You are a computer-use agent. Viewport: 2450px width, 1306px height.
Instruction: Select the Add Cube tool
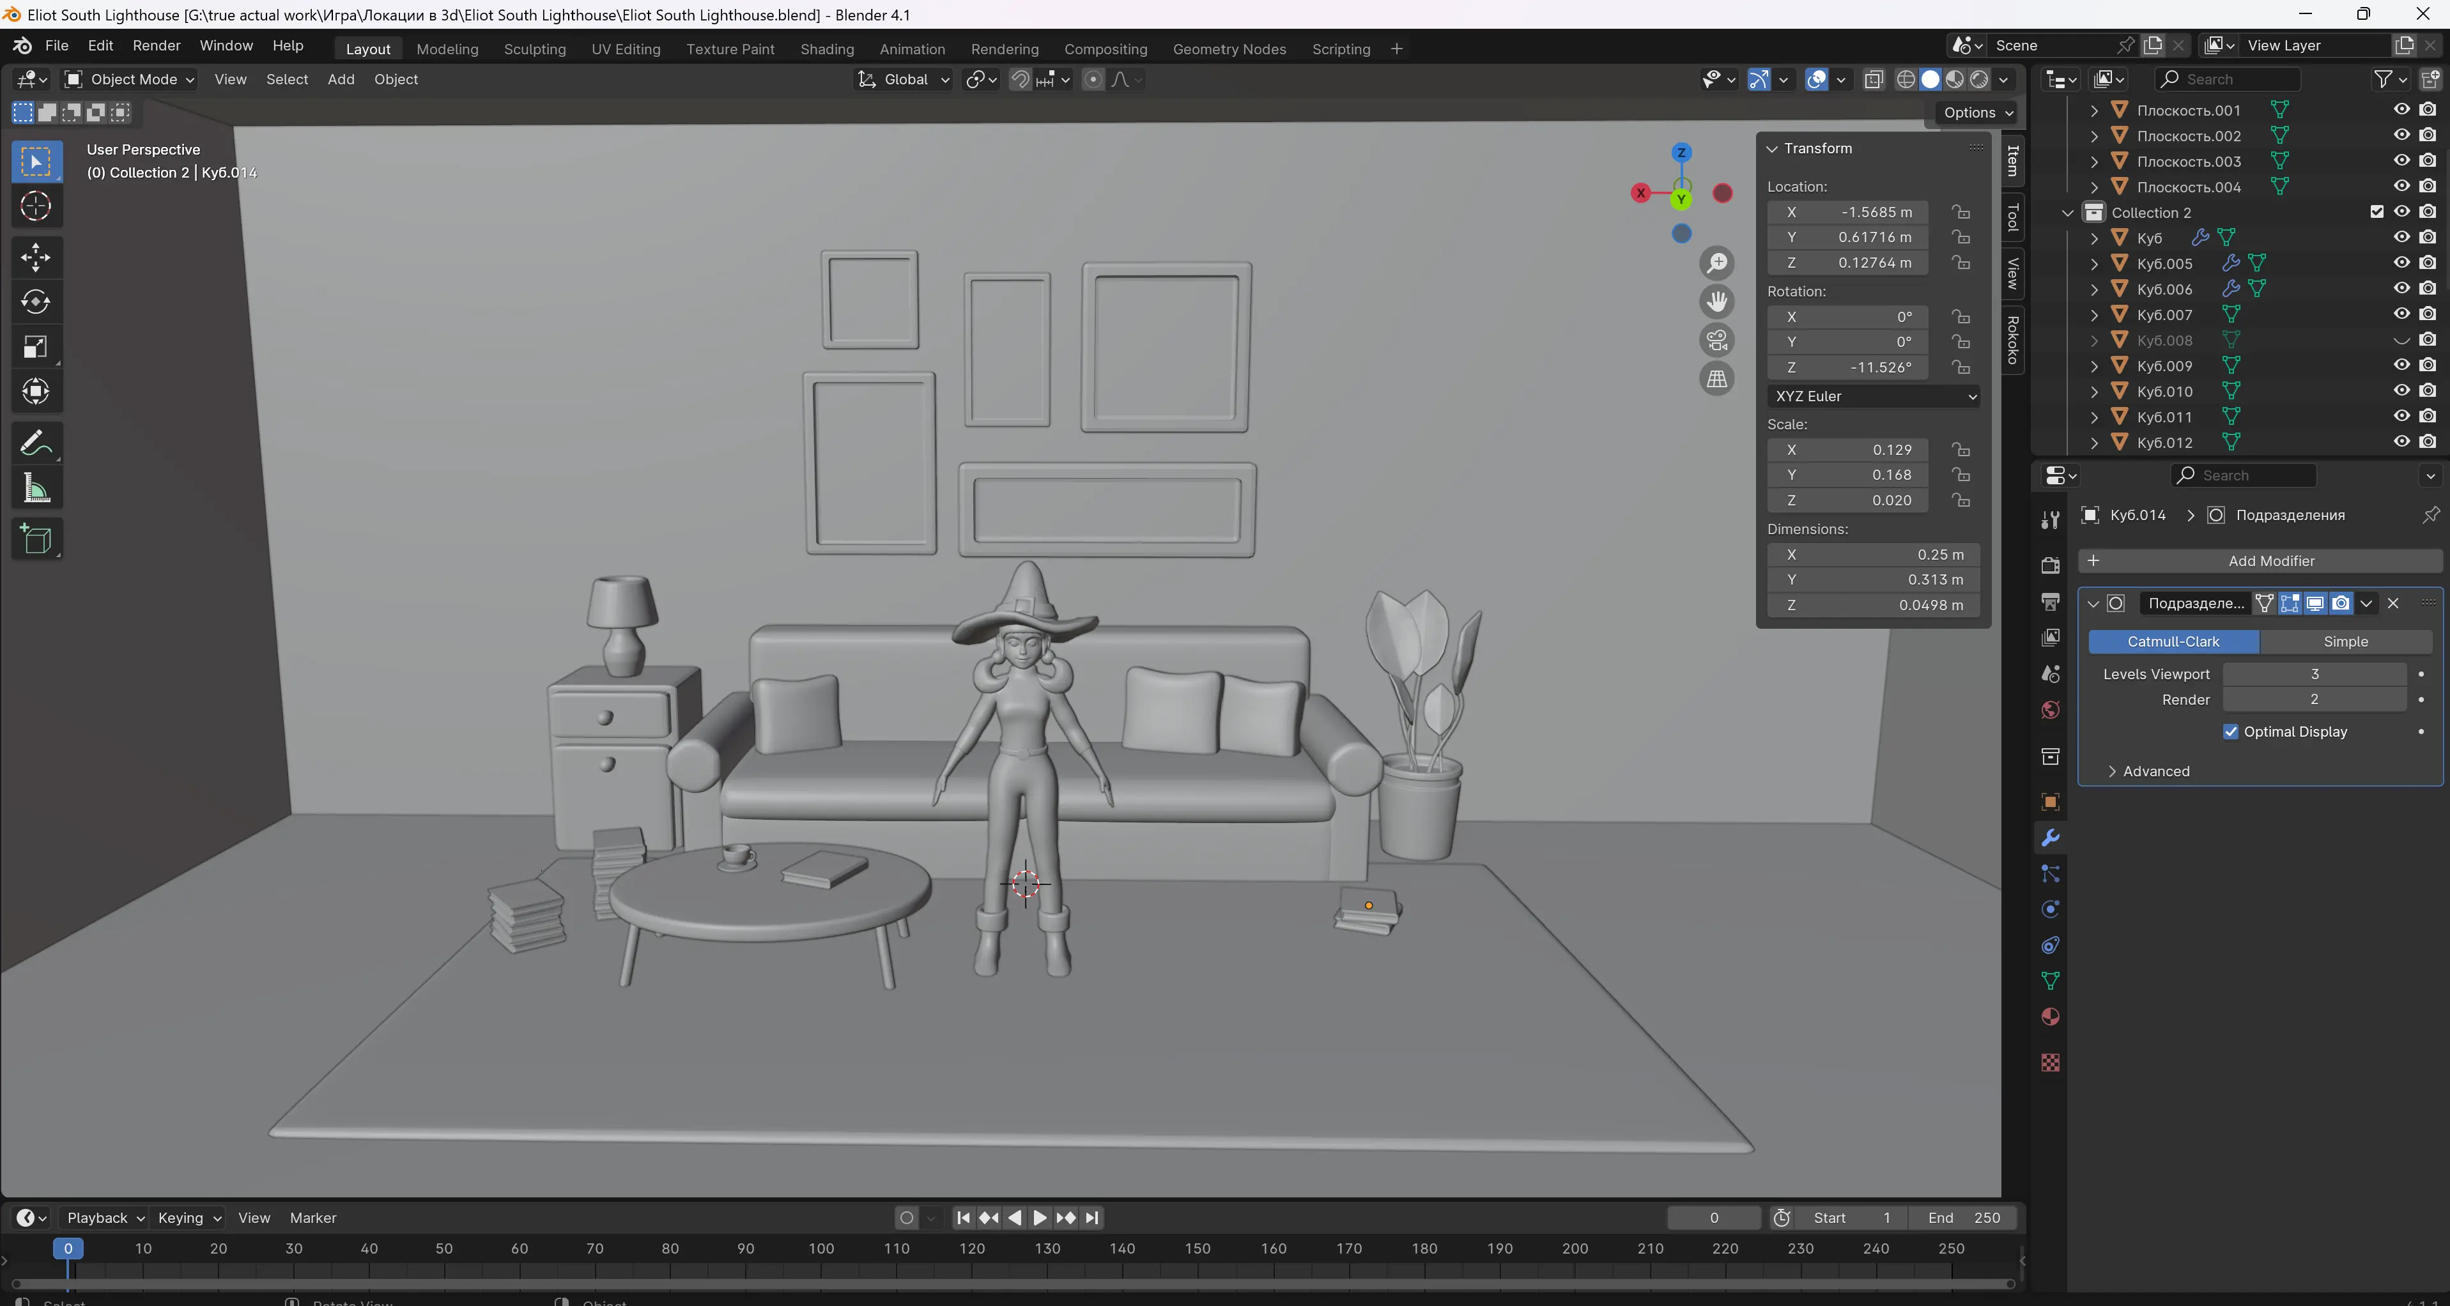(x=36, y=539)
